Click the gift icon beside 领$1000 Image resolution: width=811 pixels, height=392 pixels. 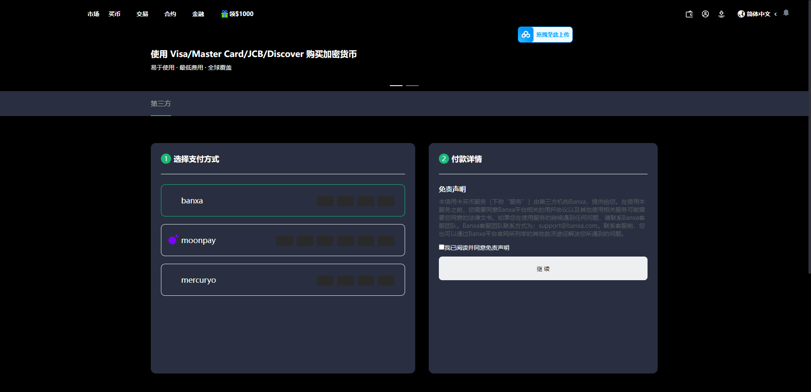(223, 14)
